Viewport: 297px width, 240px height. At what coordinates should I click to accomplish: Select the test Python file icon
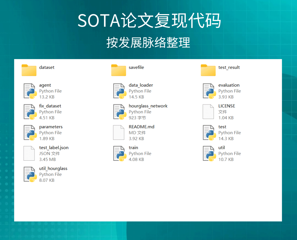tap(209, 133)
